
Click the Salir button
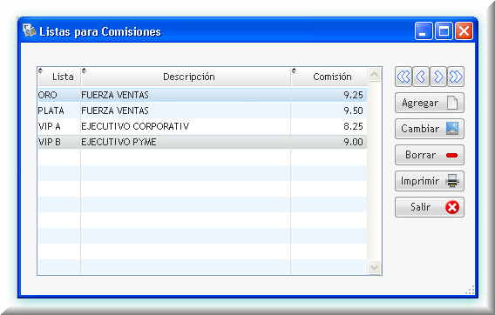[430, 207]
